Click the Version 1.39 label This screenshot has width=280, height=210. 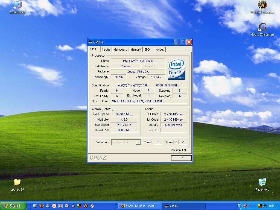(x=179, y=150)
